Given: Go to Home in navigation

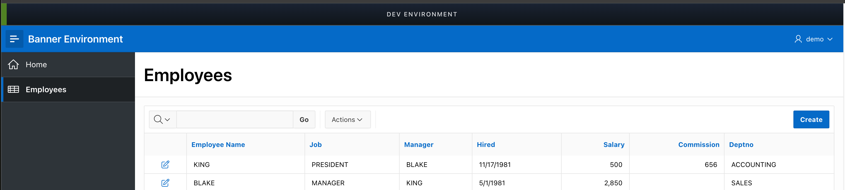Looking at the screenshot, I should [x=68, y=65].
